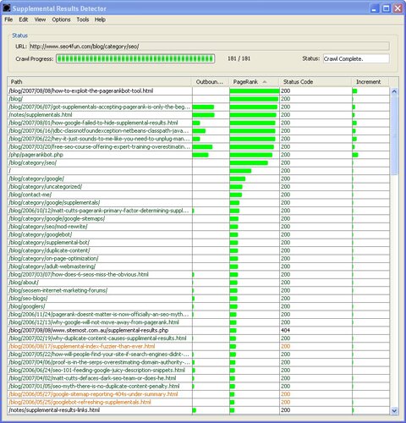Select row matt-cutts-defaces-dark-seo-team-or-does-he.html
Image resolution: width=406 pixels, height=423 pixels.
click(199, 378)
